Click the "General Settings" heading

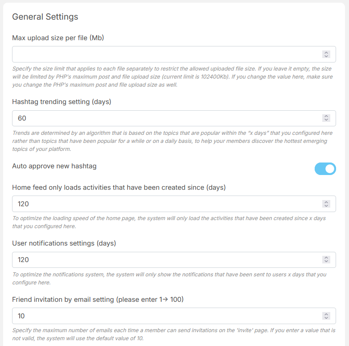tap(45, 17)
